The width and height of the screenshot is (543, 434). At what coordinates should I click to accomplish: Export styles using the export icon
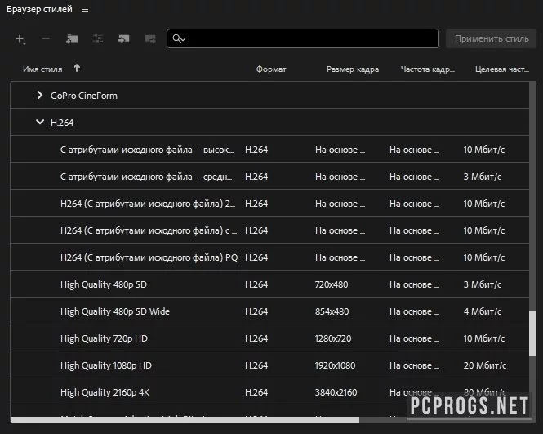pyautogui.click(x=150, y=38)
